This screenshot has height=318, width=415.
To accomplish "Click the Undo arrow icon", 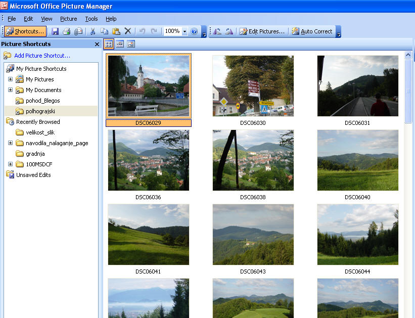I will point(143,31).
